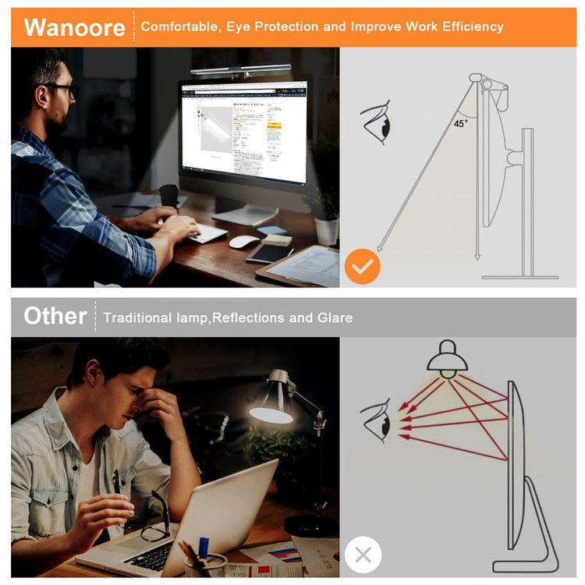
Task: Click the screen light bar clamp illustration
Action: 487,93
